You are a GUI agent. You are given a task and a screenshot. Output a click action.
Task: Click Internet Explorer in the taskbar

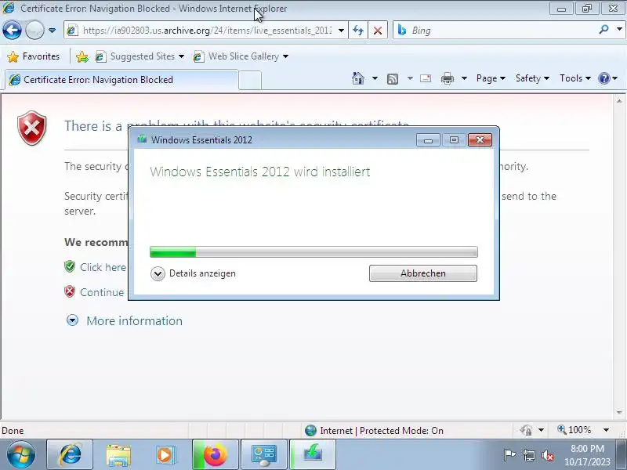pyautogui.click(x=70, y=455)
